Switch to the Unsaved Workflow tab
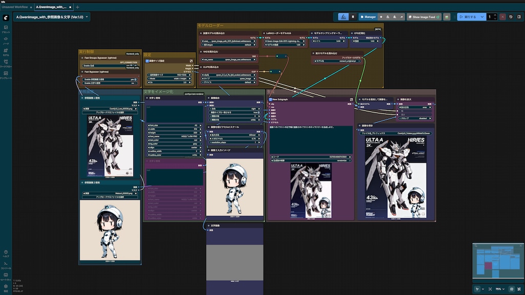 [15, 7]
